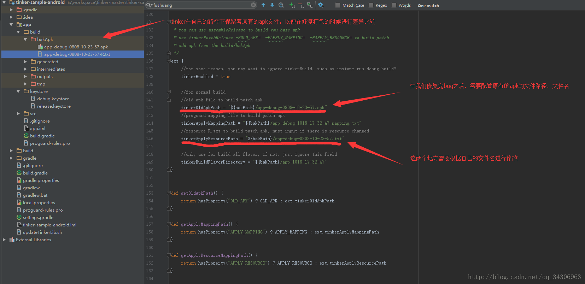585x284 pixels.
Task: Expand the .gradle folder
Action: pyautogui.click(x=11, y=10)
